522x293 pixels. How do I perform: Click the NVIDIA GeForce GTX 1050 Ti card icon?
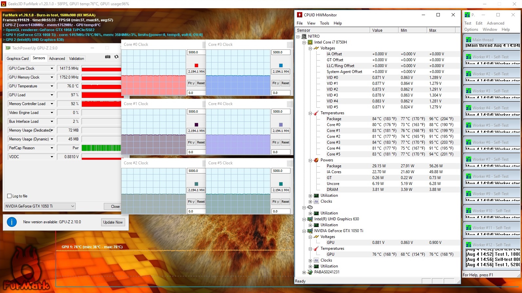pos(310,231)
